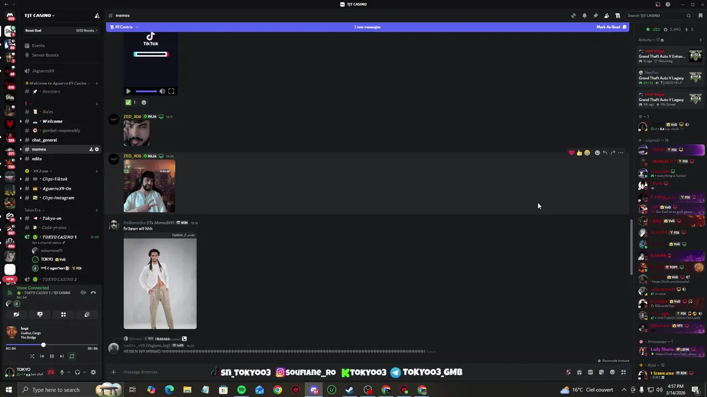Image resolution: width=707 pixels, height=397 pixels.
Task: Open the X9 Centrix dropdown in banner
Action: pos(124,27)
